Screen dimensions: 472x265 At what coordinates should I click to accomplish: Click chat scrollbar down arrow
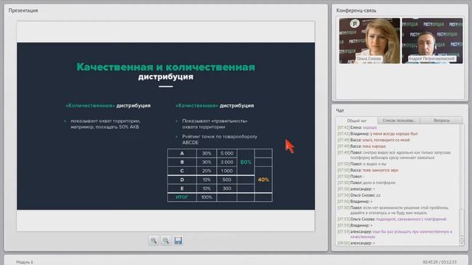click(462, 244)
